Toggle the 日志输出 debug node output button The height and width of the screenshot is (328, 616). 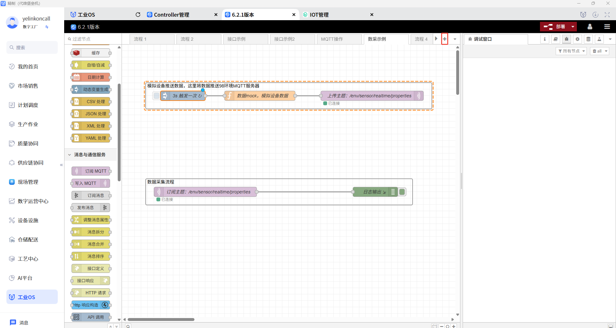(402, 192)
